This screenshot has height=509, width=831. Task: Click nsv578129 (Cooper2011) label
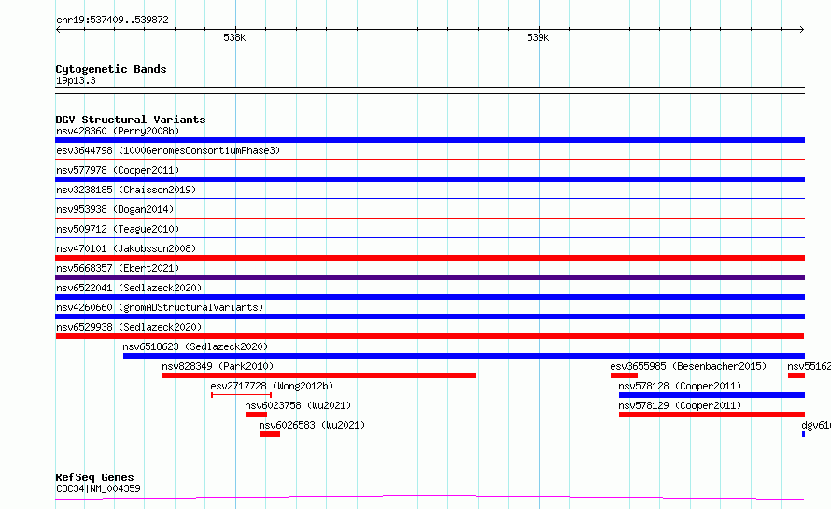[x=680, y=405]
